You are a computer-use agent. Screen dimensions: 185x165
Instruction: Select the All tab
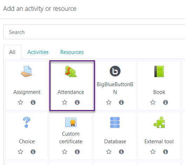point(12,52)
